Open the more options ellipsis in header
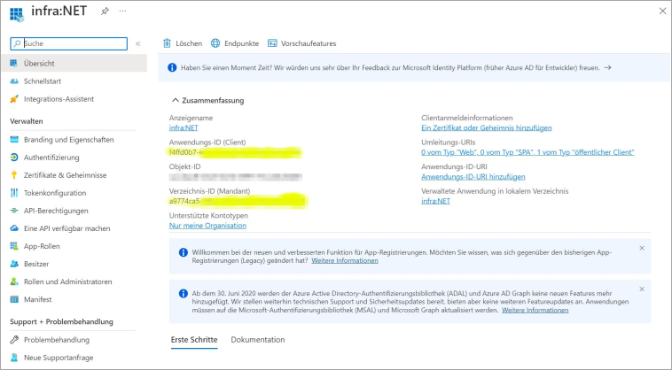Image resolution: width=672 pixels, height=370 pixels. 122,12
